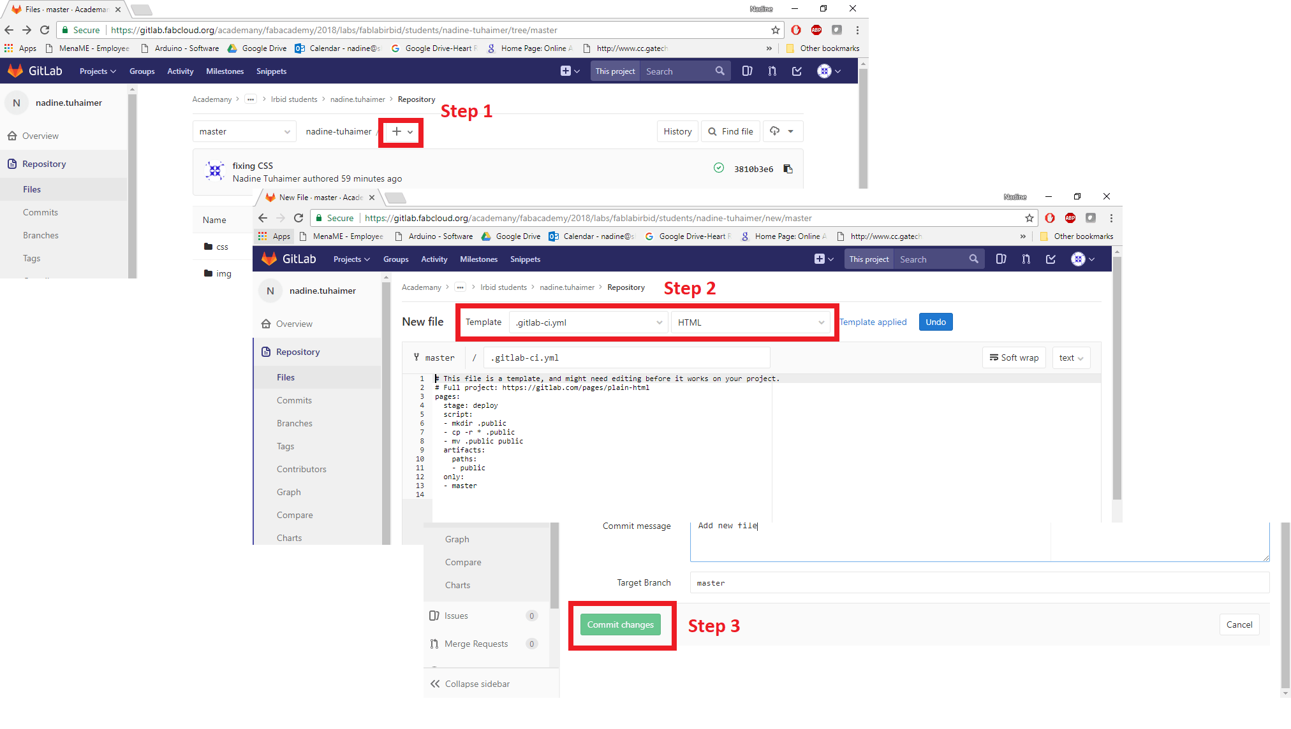Viewport: 1291px width, 729px height.
Task: Open todos icon in front window navbar
Action: 1051,259
